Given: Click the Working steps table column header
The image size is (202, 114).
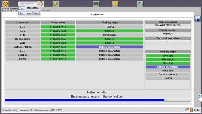Looking at the screenshot, I should click(x=110, y=22).
